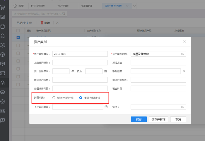Select the 新增当期计提 radio option
Image resolution: width=205 pixels, height=141 pixels.
click(54, 98)
